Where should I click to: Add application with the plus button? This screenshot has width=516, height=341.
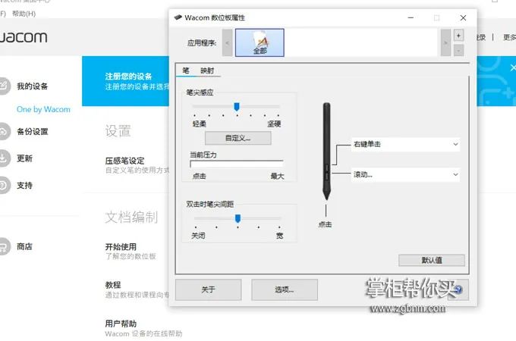click(x=458, y=36)
